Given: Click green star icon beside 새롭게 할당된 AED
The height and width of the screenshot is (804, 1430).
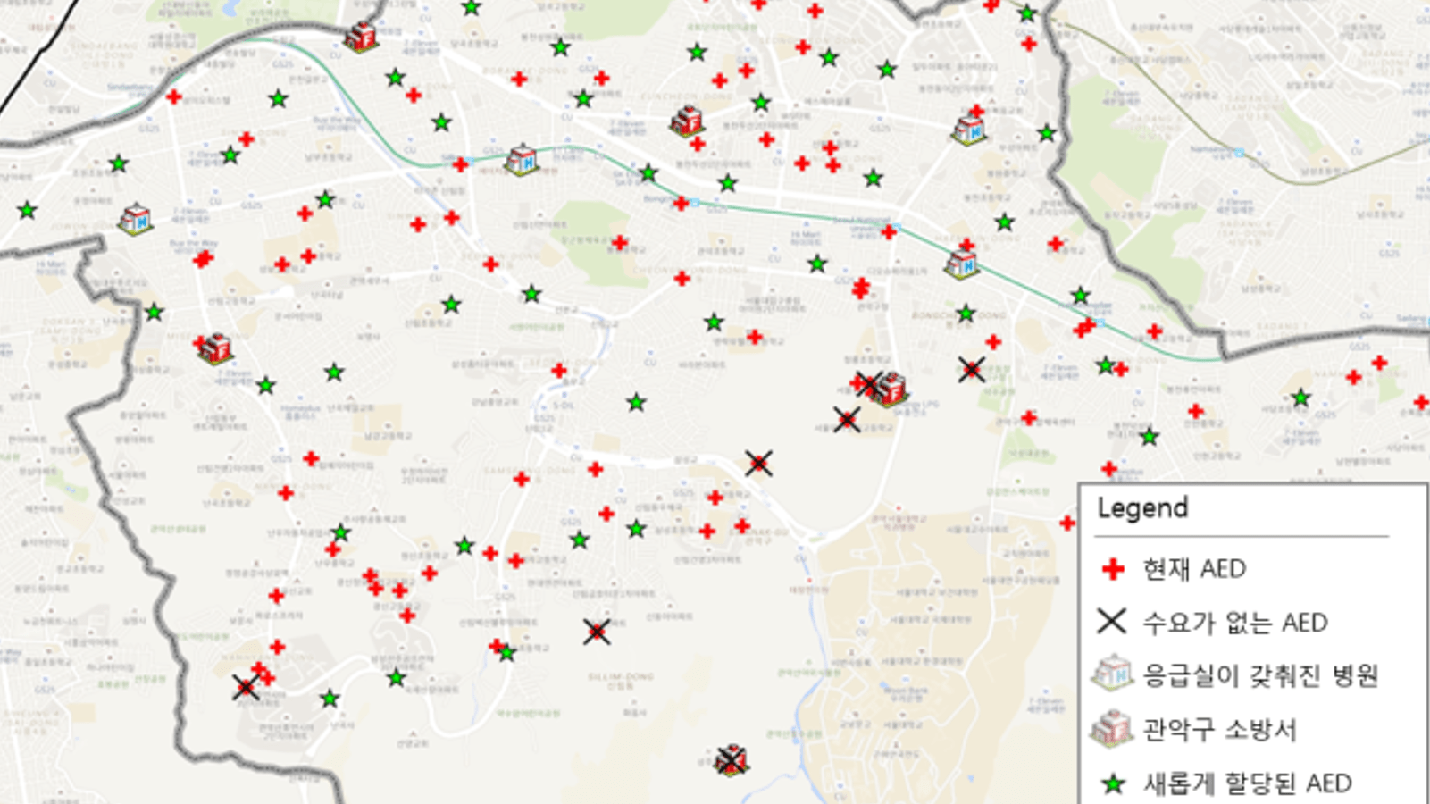Looking at the screenshot, I should point(1112,783).
